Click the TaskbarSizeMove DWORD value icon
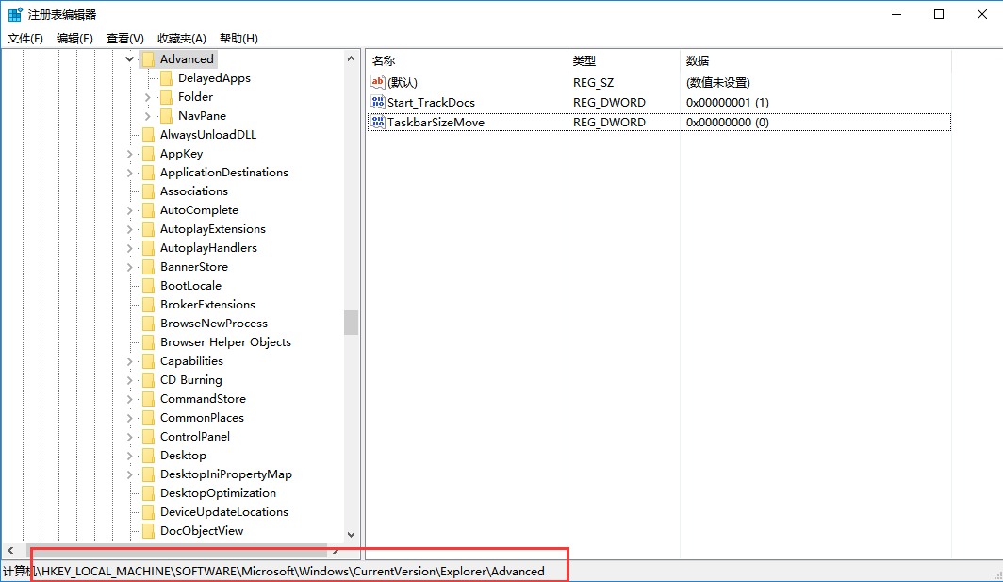 click(378, 122)
